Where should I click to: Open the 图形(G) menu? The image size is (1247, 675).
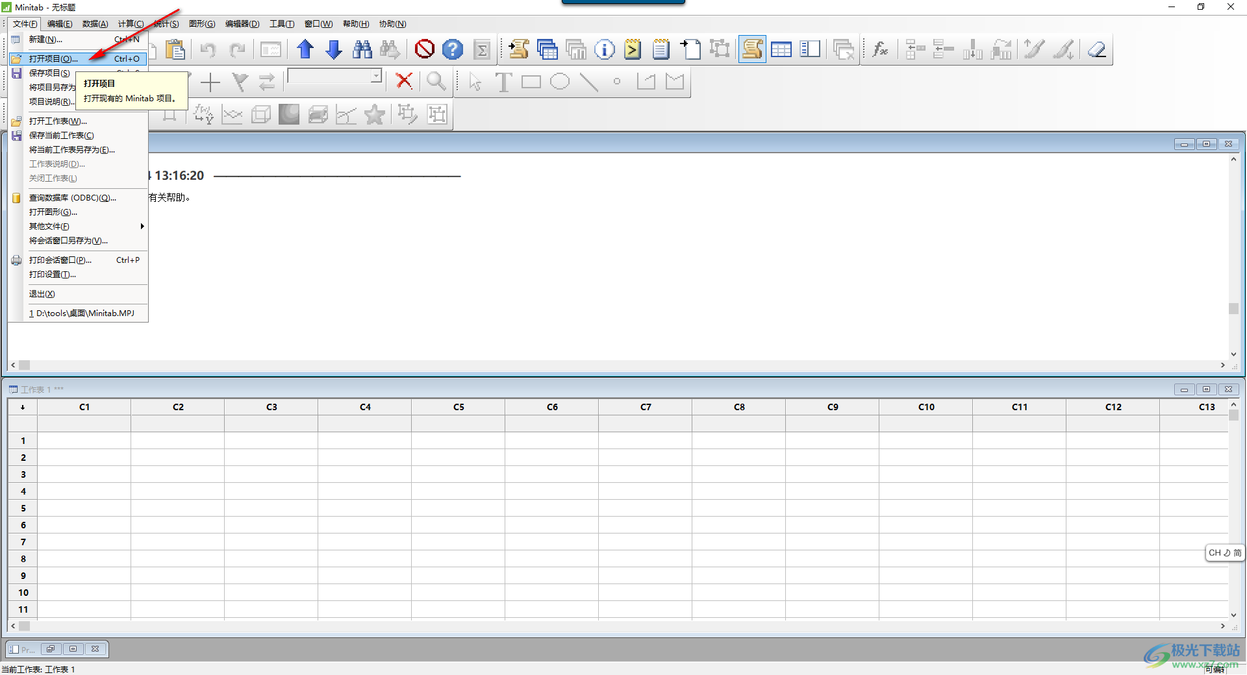tap(202, 24)
